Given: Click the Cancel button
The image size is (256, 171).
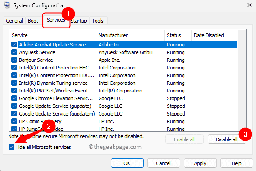Looking at the screenshot, I should [x=164, y=163].
